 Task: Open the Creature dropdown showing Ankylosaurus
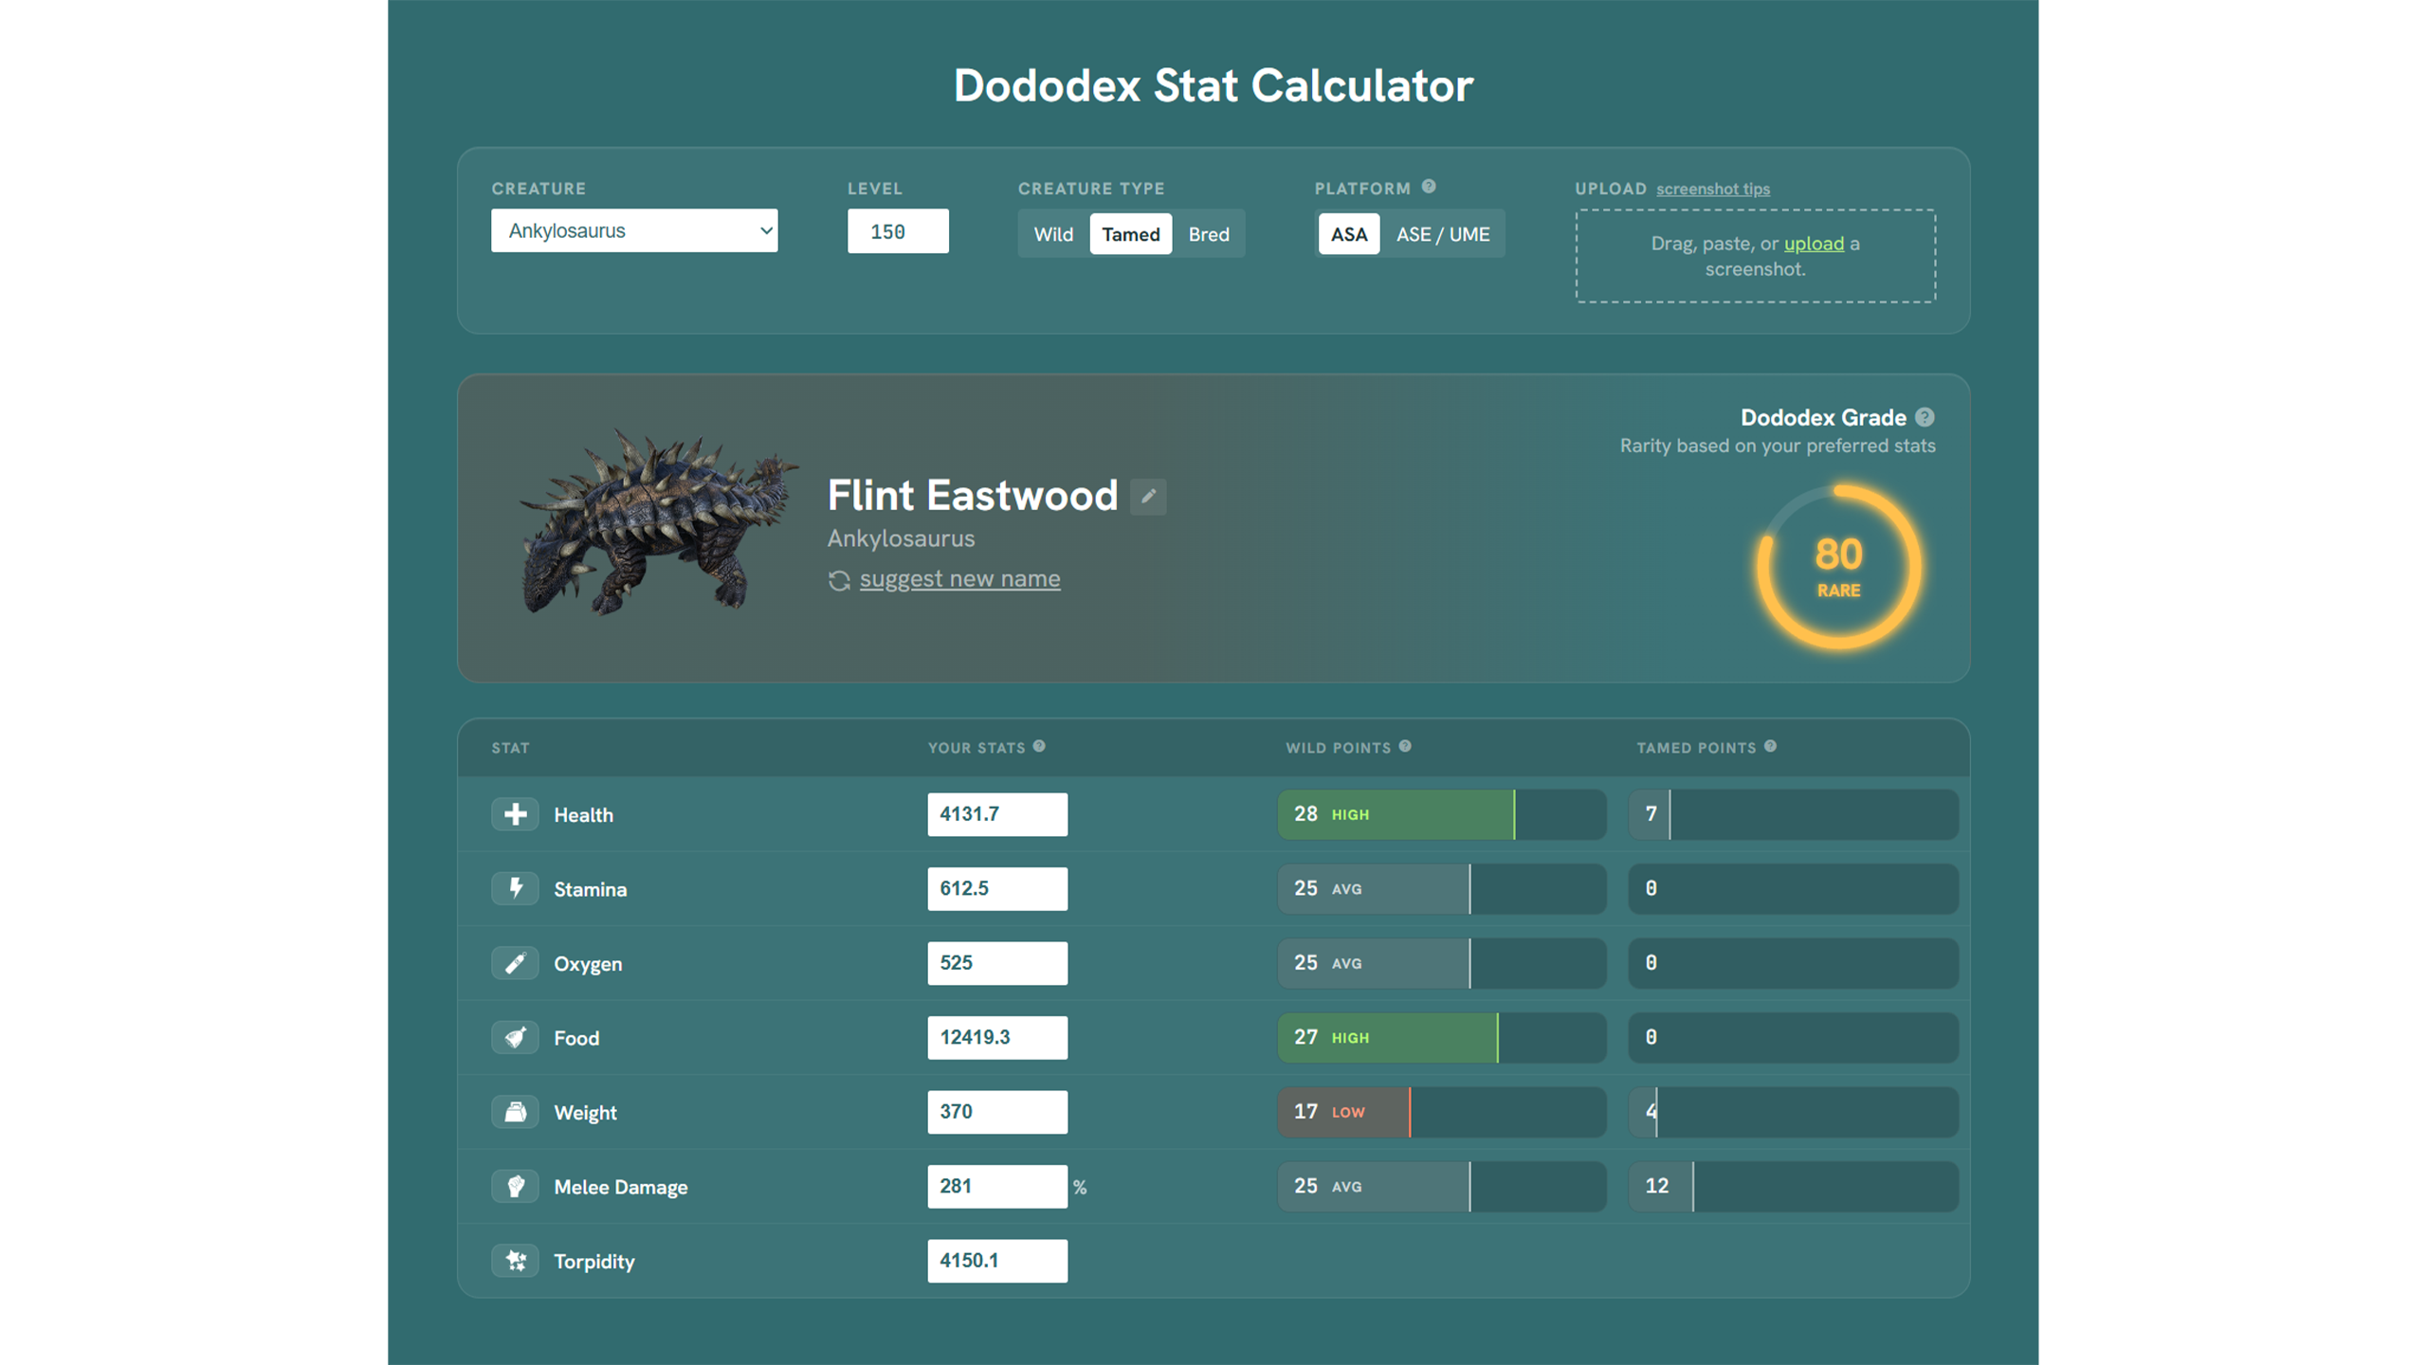coord(634,230)
